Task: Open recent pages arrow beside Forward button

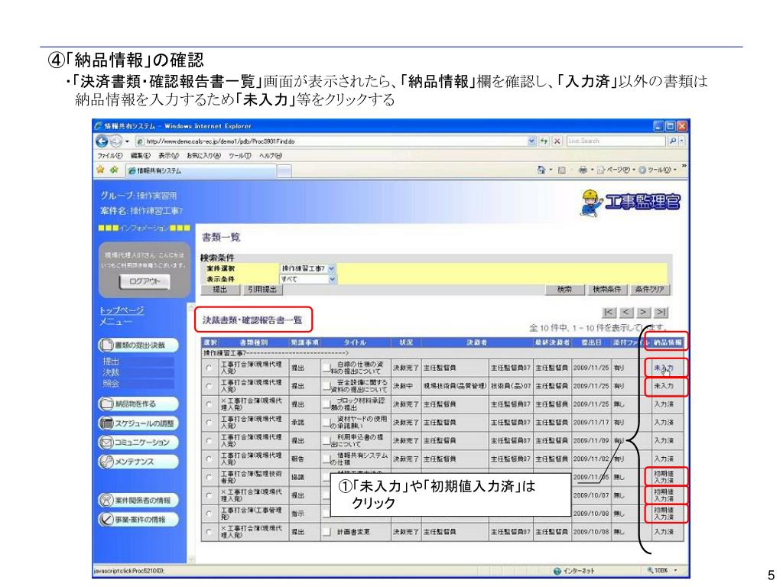Action: 127,141
